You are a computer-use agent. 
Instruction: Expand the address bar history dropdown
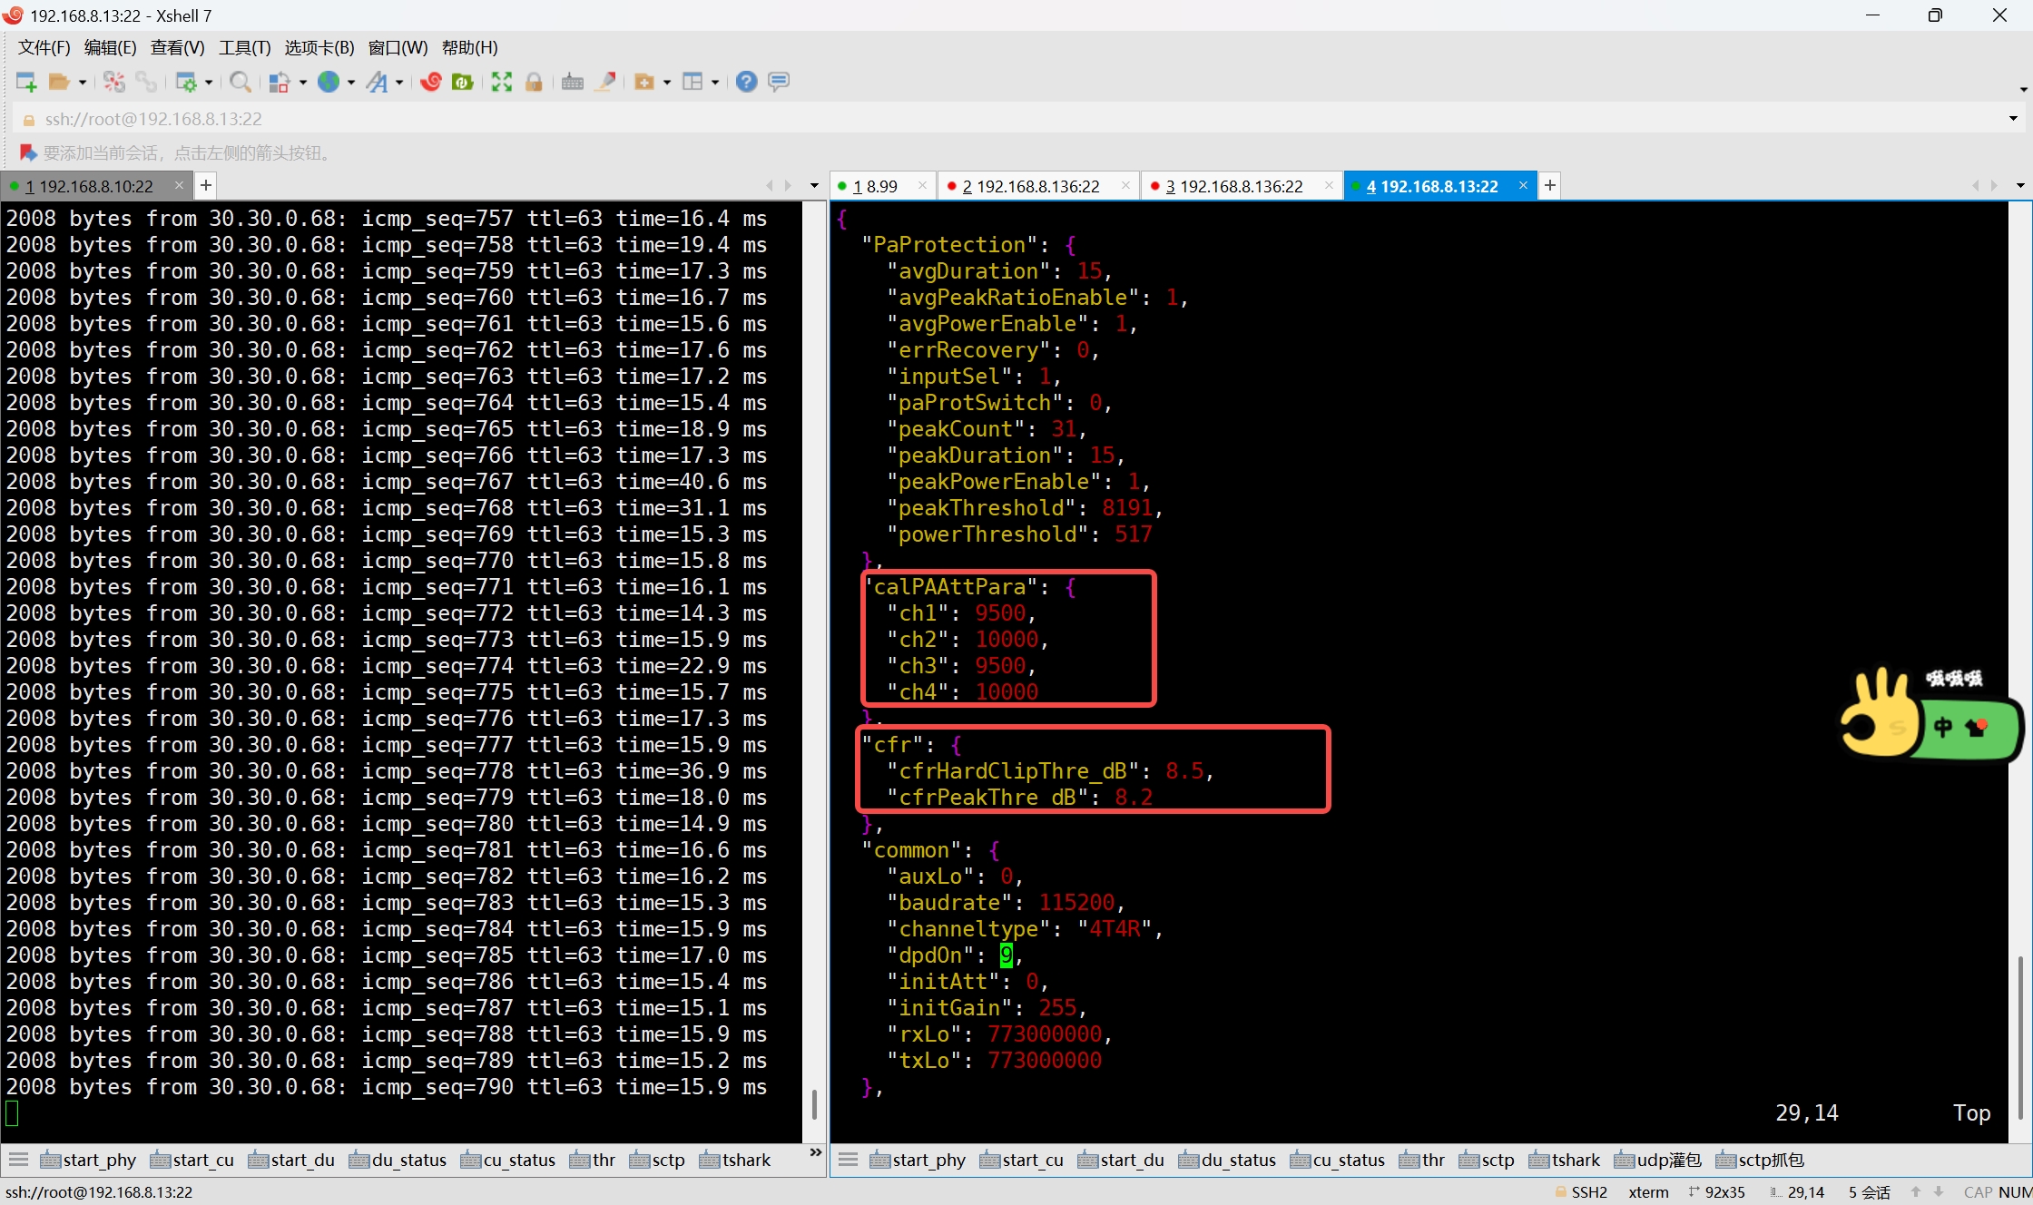(x=2013, y=119)
